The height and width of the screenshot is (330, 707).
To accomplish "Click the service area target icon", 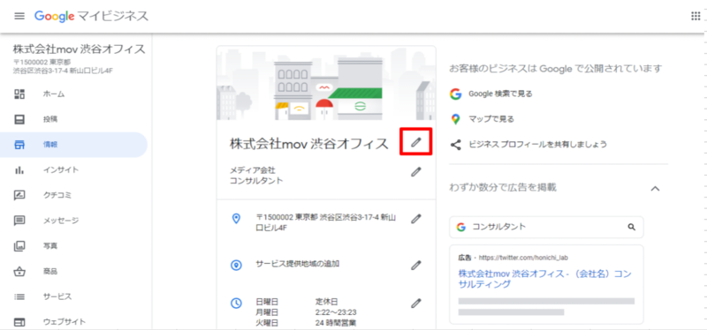I will pos(236,266).
